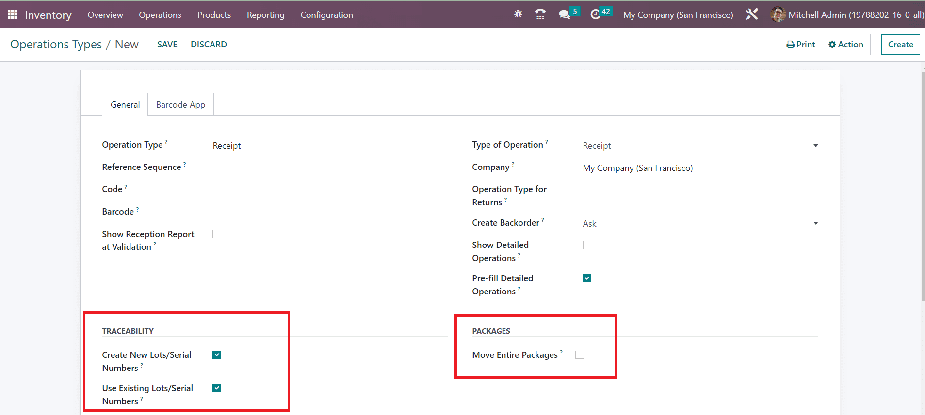Click the DISCARD button
Screen dimensions: 925x415
pyautogui.click(x=209, y=45)
